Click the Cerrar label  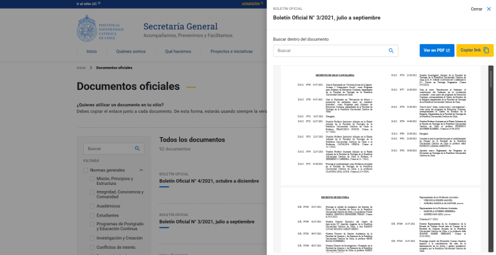[x=476, y=9]
